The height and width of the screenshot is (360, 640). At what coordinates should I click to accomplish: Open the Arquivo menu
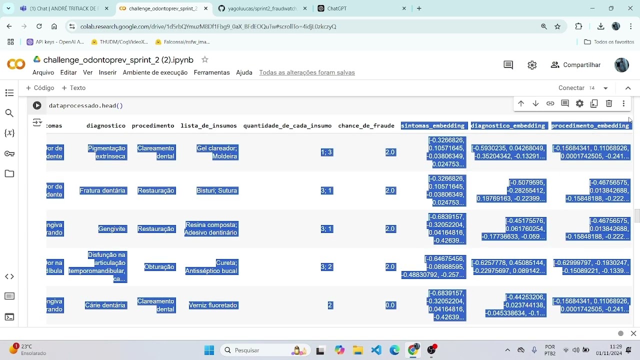tap(43, 72)
